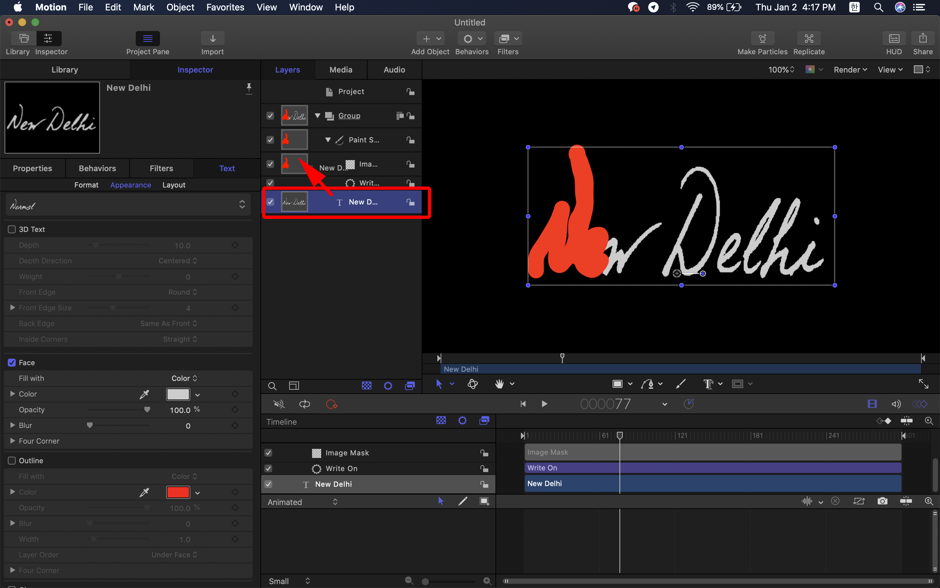Select the Paint Stroke tool

(x=681, y=384)
